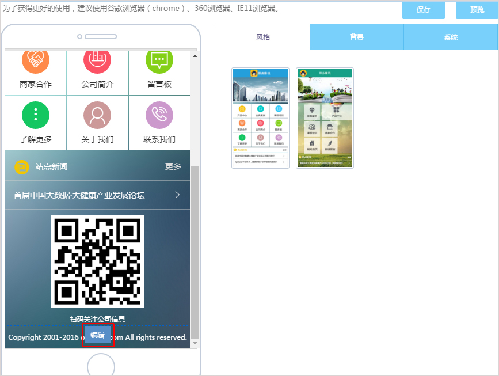Viewport: 499px width, 376px height.
Task: Select the green nature style thumbnail
Action: [325, 118]
